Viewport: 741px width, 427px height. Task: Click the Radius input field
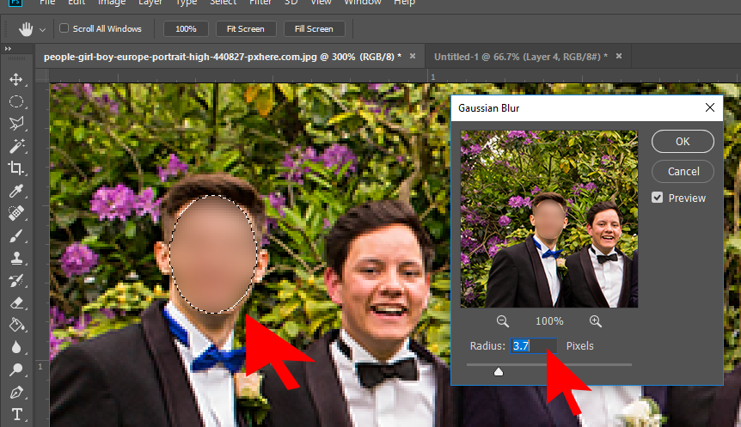coord(534,345)
